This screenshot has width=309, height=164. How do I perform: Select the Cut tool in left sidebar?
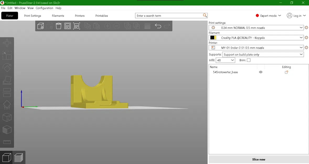tap(7, 93)
